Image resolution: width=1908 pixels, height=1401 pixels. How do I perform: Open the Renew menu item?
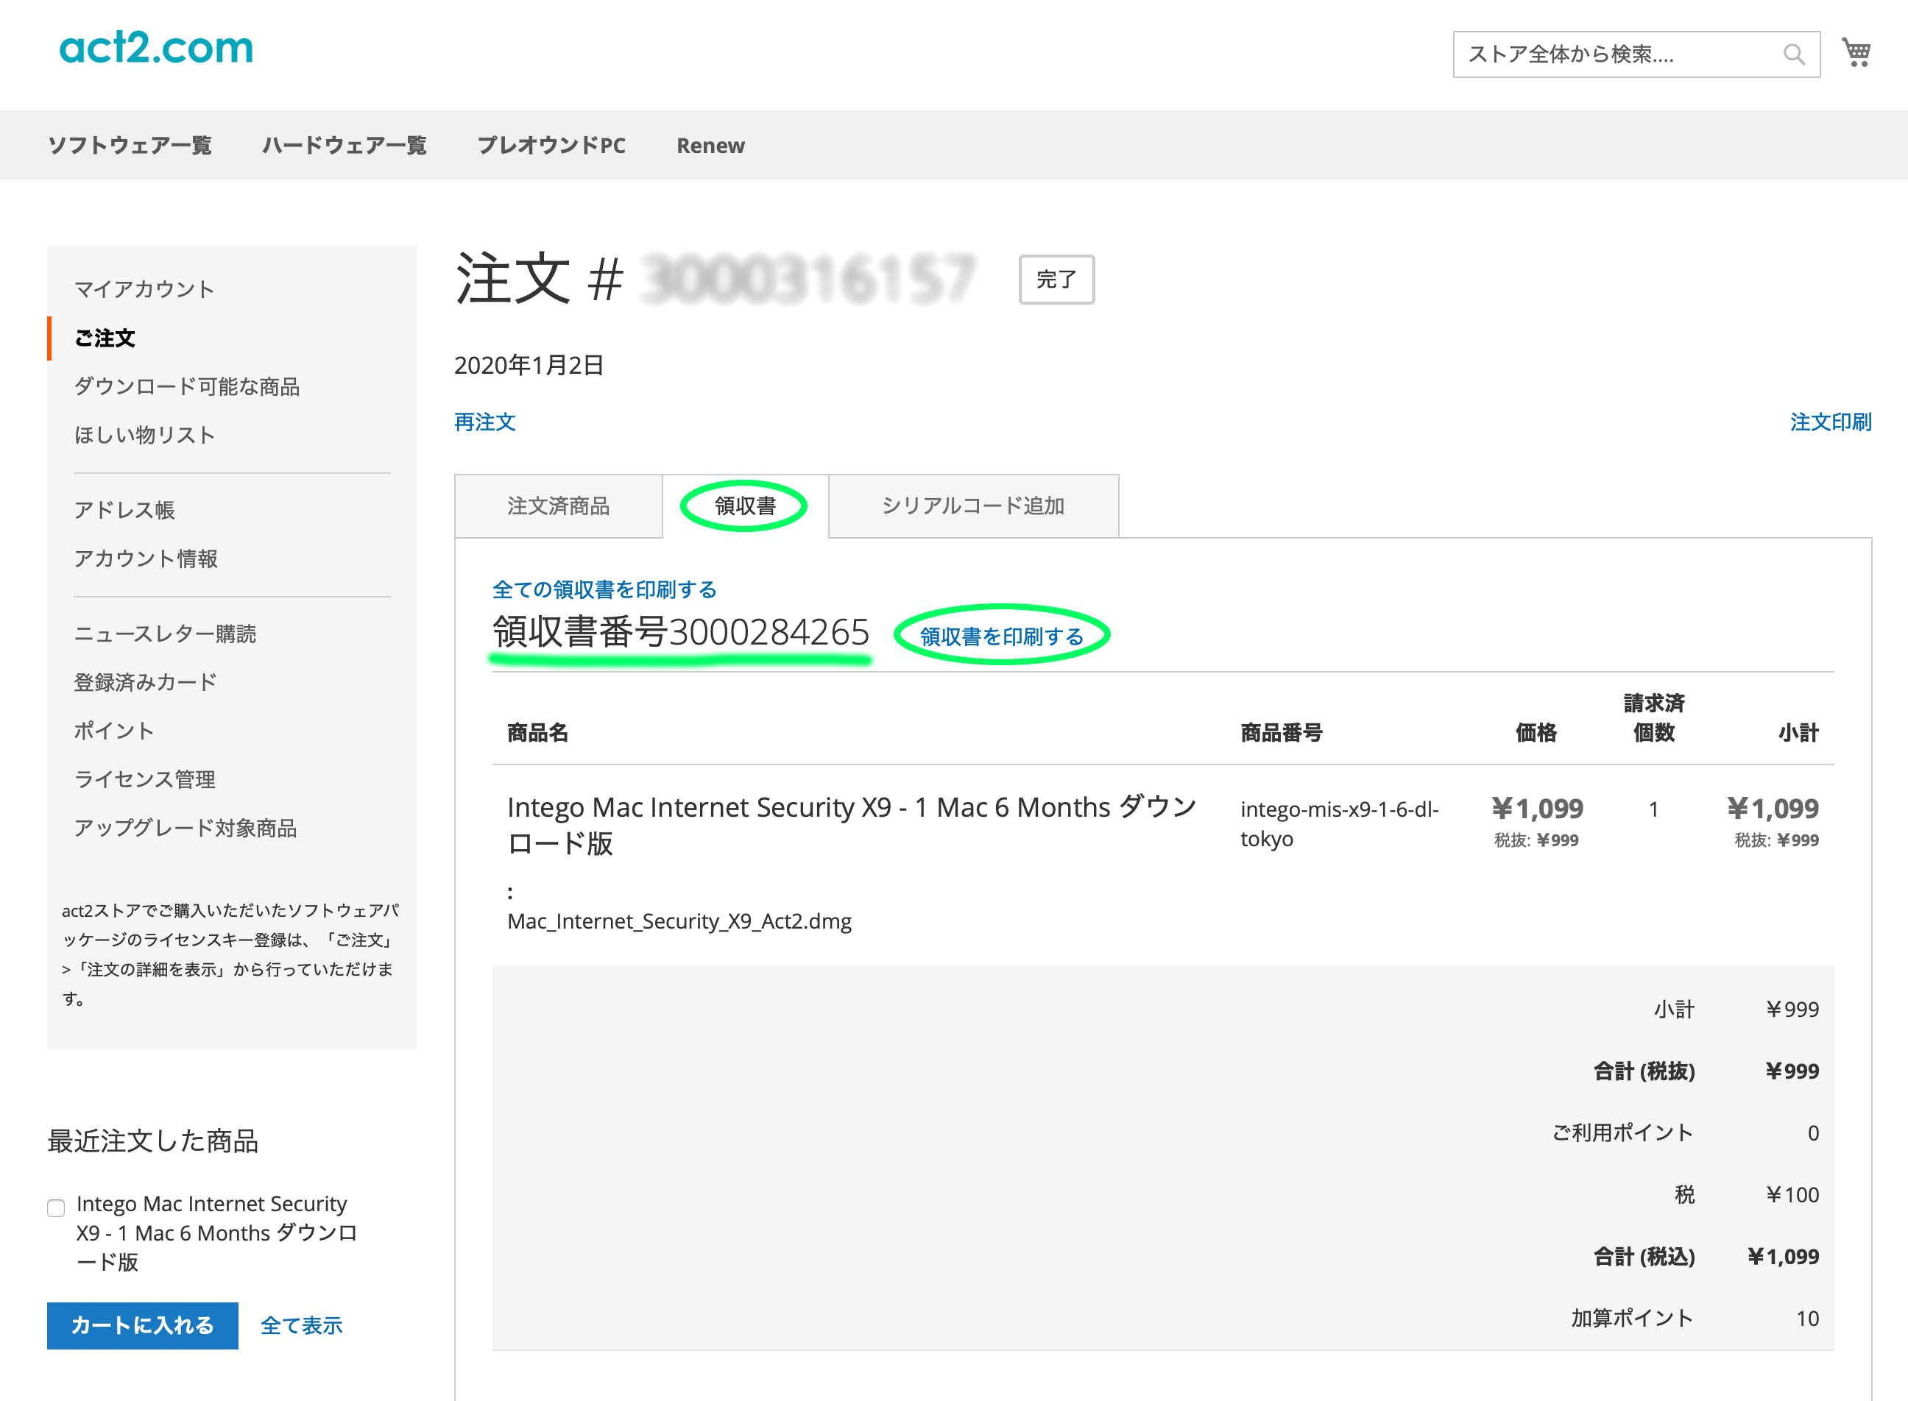click(x=710, y=146)
